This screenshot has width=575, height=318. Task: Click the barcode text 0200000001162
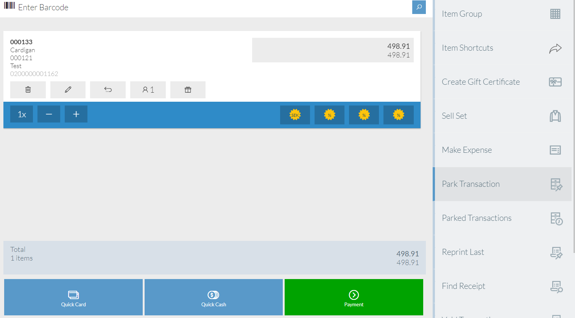click(34, 74)
